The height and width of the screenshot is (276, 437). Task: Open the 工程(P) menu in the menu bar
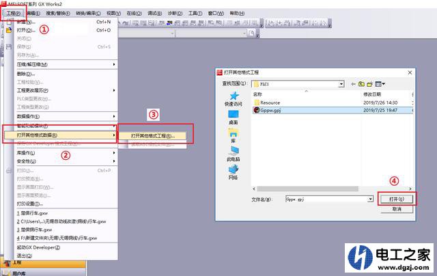click(x=14, y=13)
